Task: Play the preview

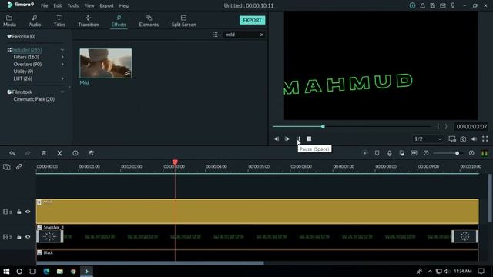Action: (x=287, y=138)
